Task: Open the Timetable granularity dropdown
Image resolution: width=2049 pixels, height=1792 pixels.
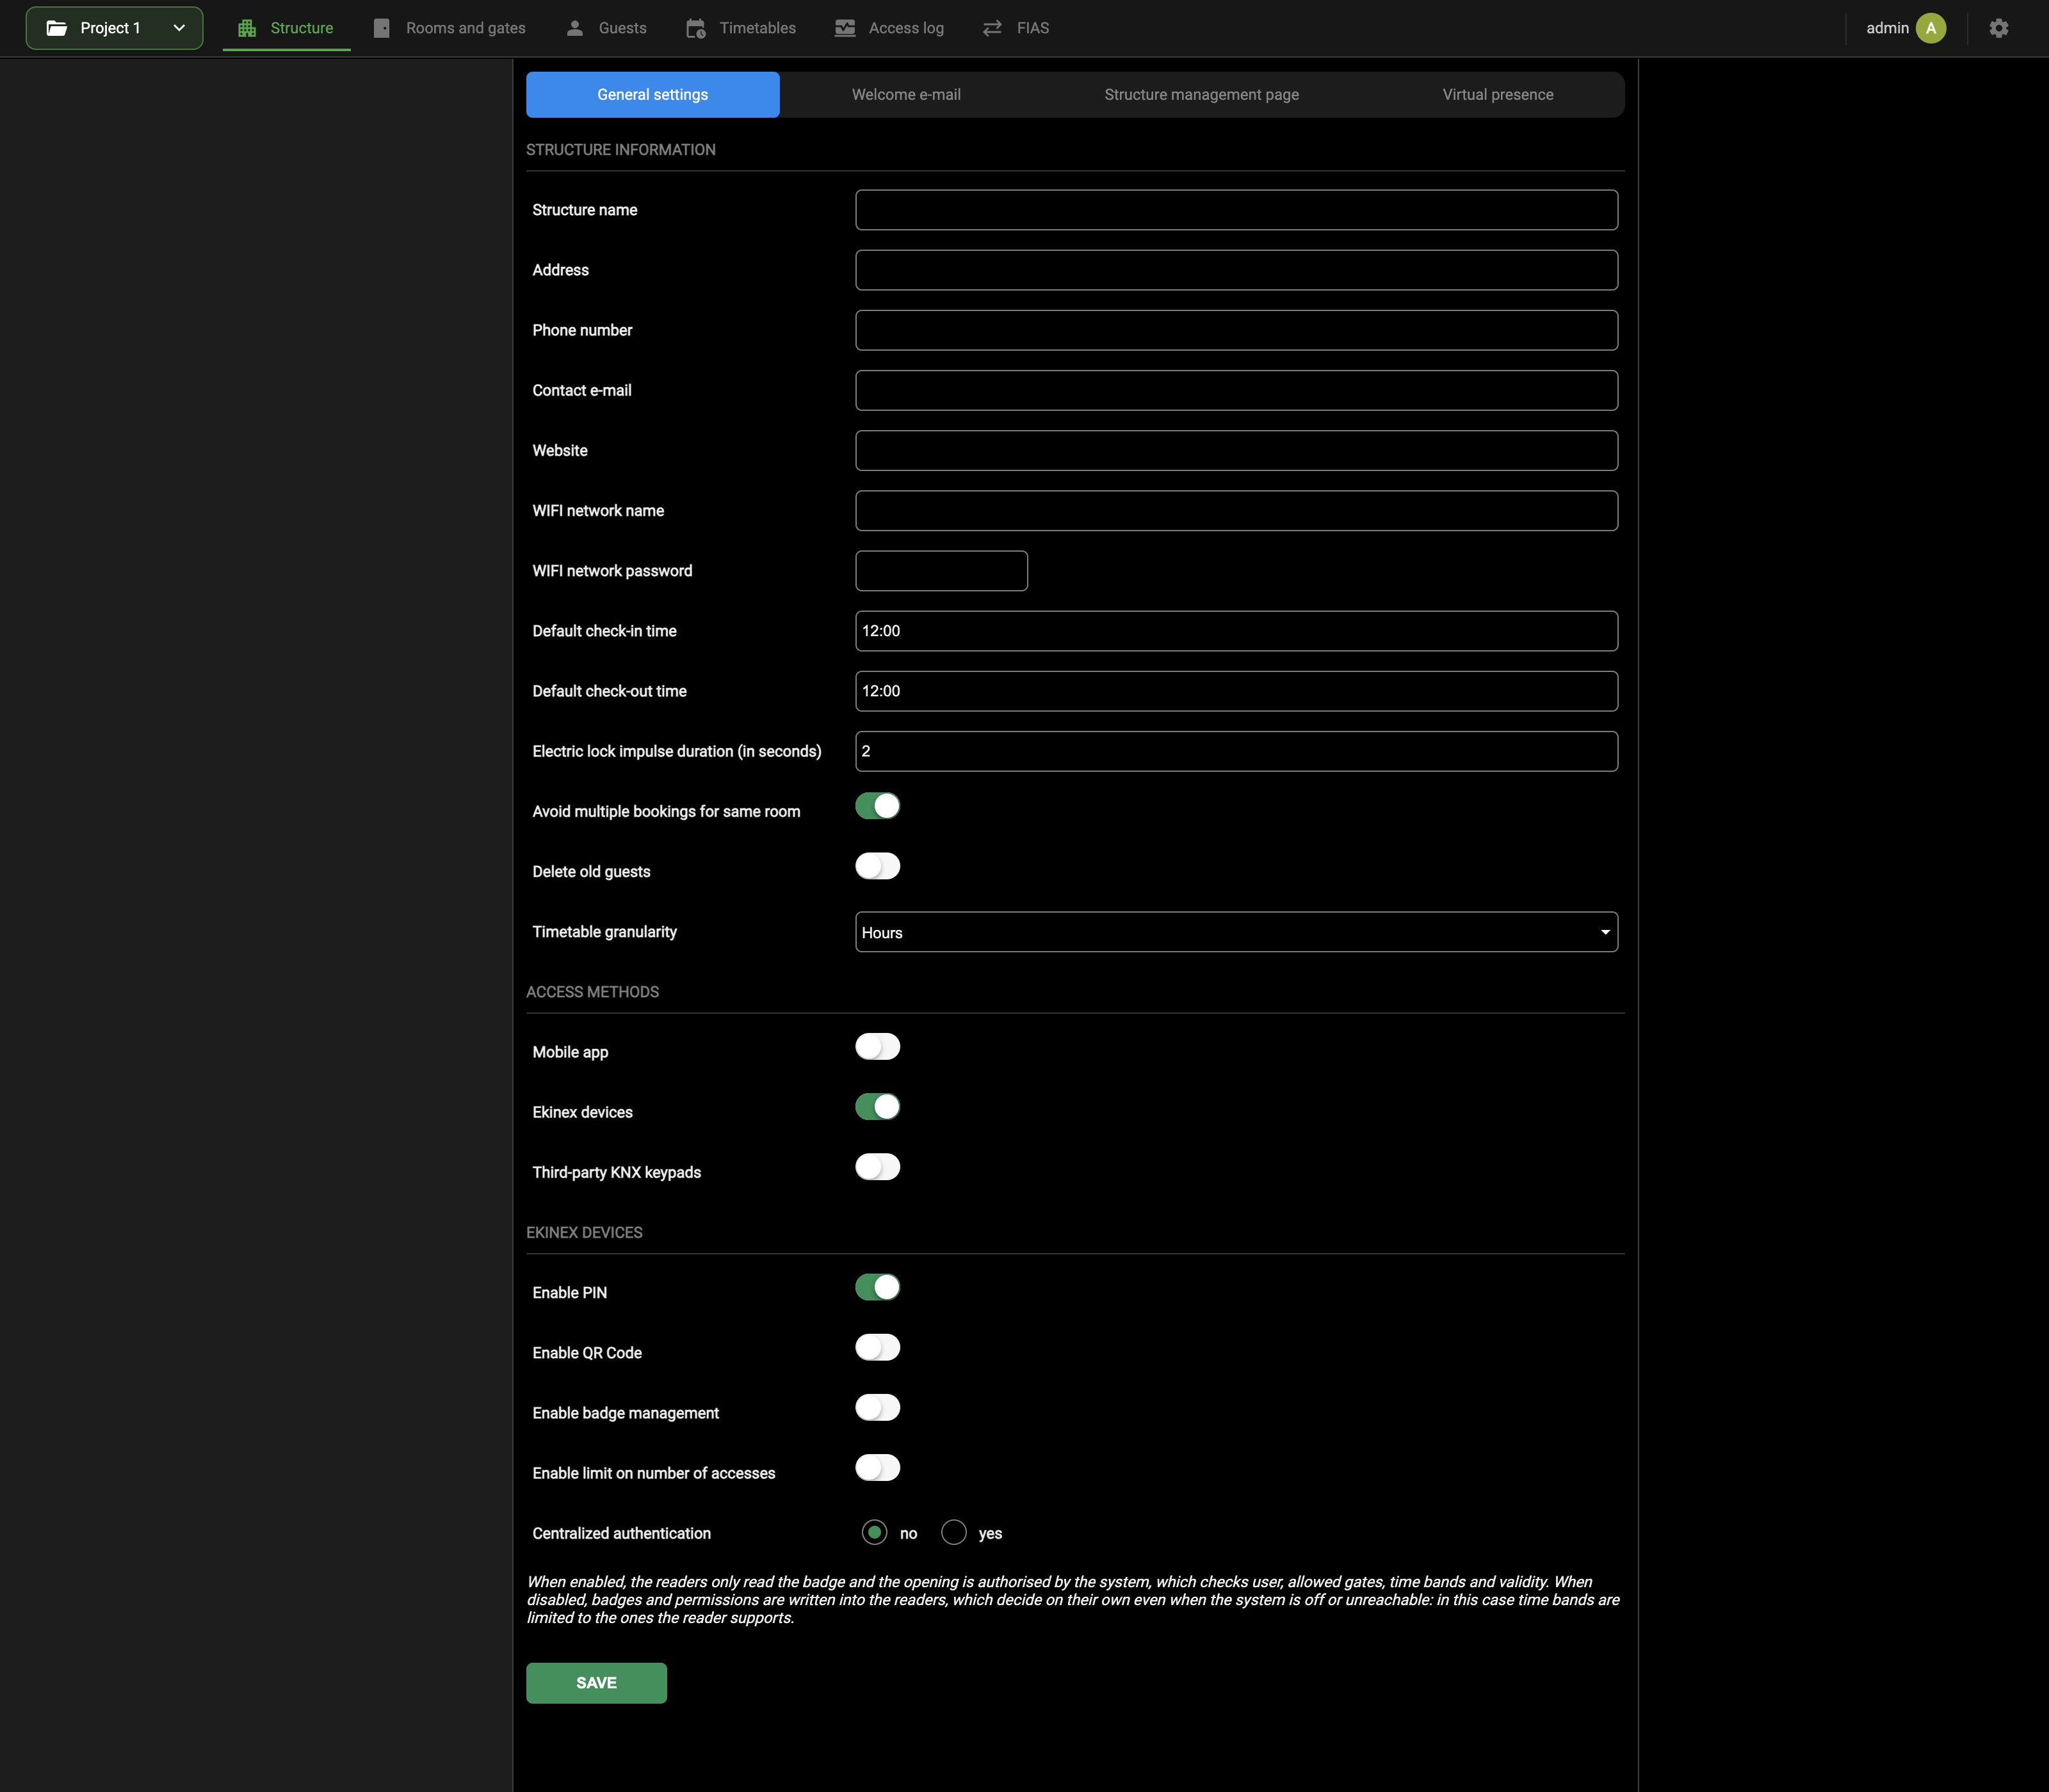Action: [1236, 932]
